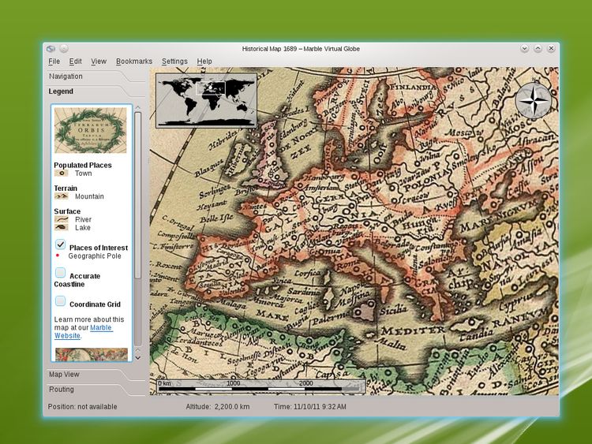Disable the Places of Interest checkbox
Viewport: 592px width, 444px height.
(x=61, y=246)
